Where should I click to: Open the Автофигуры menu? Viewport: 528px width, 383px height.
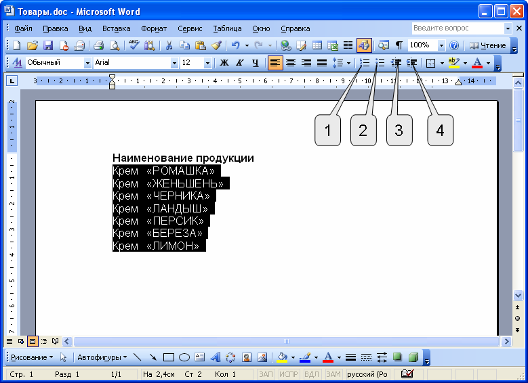pos(102,357)
